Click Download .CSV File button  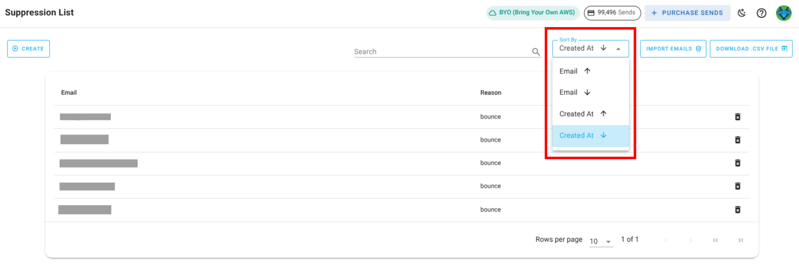point(751,49)
